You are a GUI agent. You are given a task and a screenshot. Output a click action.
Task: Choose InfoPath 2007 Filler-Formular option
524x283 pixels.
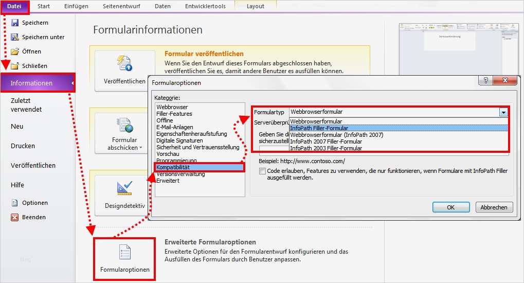click(x=399, y=141)
